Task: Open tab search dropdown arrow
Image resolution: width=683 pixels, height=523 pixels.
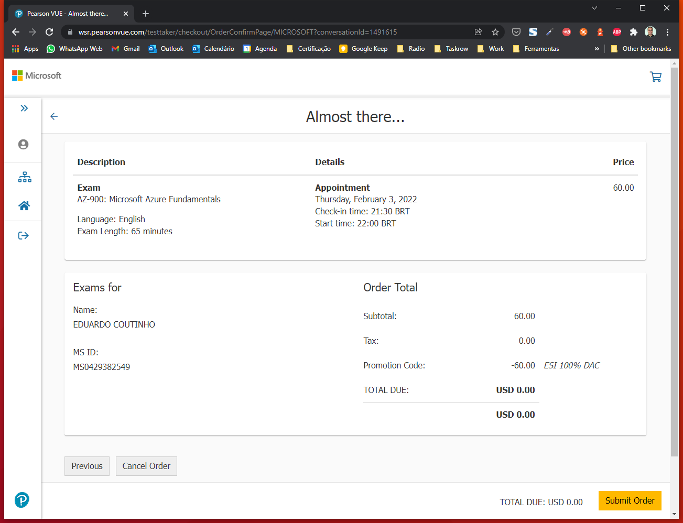Action: (594, 8)
